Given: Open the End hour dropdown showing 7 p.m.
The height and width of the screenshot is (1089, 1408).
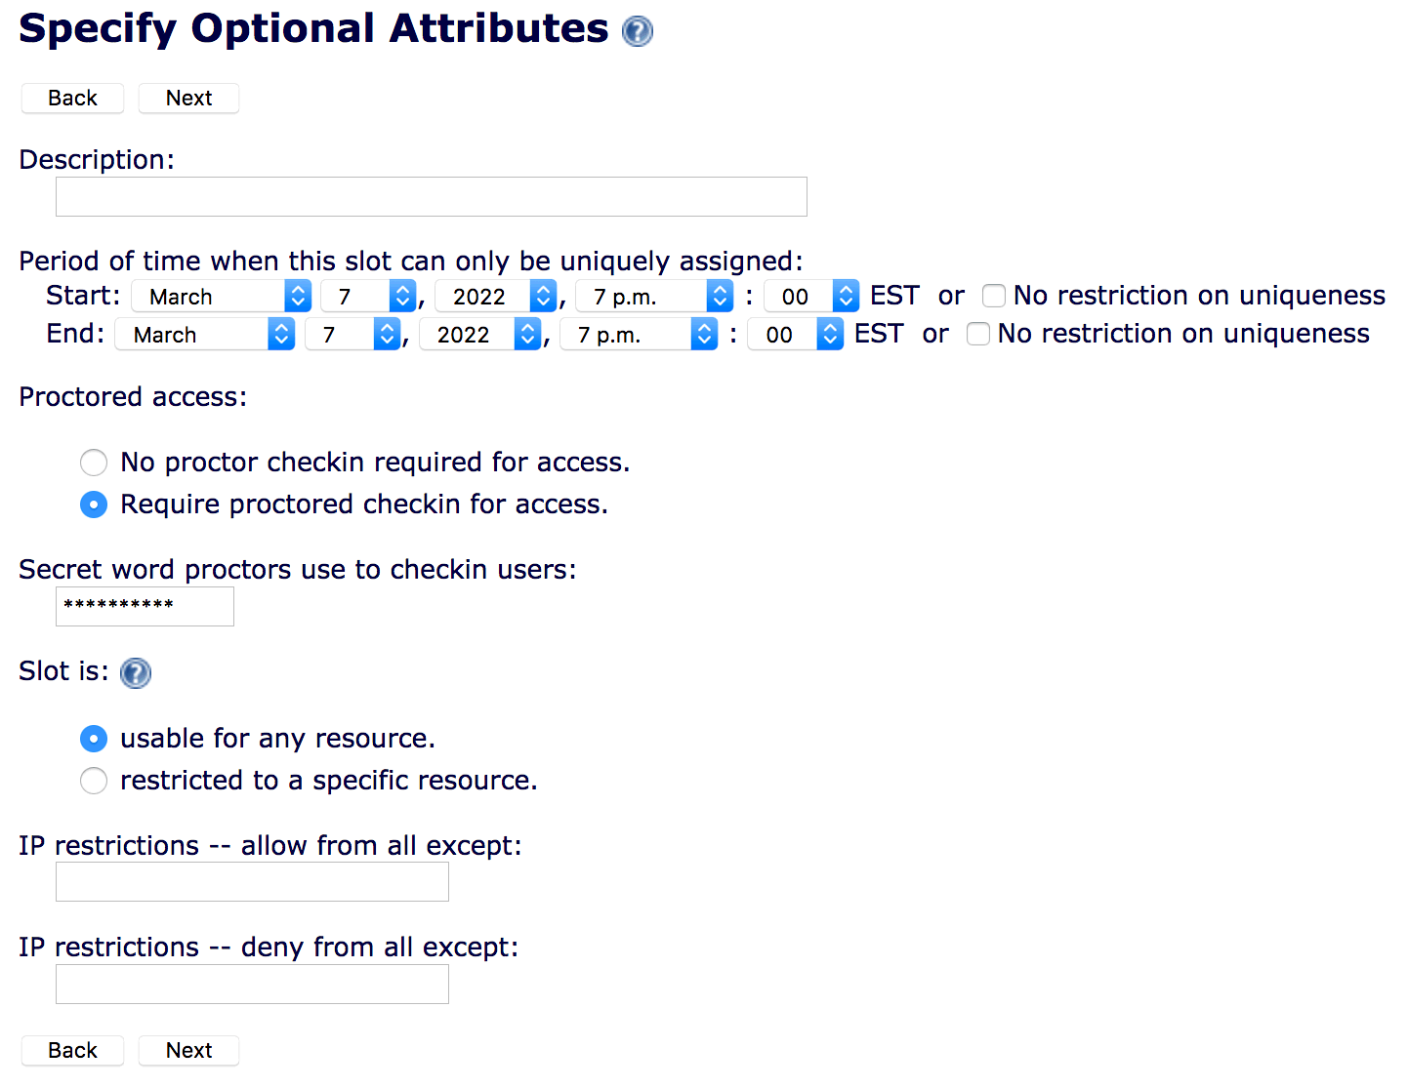Looking at the screenshot, I should pos(640,334).
